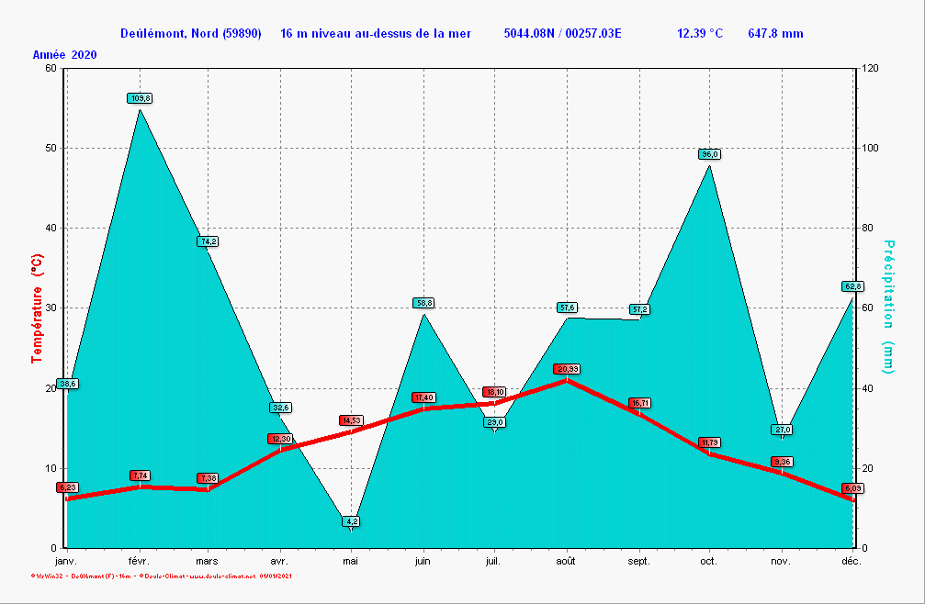Click the 62,8 precipitation label for December

pyautogui.click(x=853, y=286)
